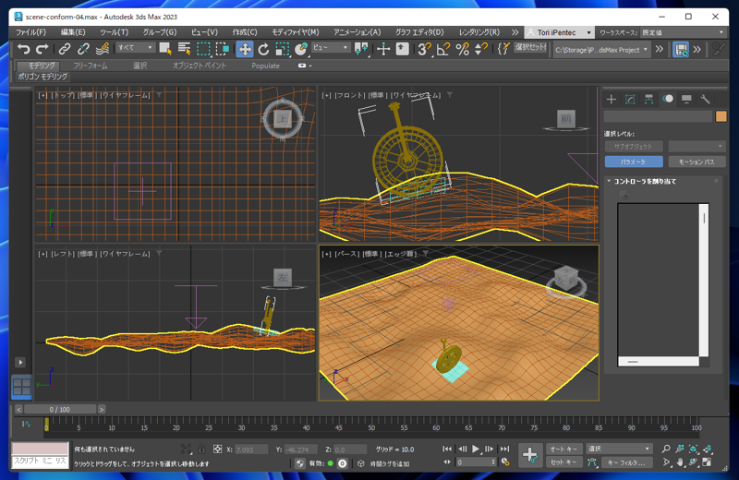The image size is (739, 480).
Task: Click the autosave disk icon in toolbar
Action: coord(681,49)
